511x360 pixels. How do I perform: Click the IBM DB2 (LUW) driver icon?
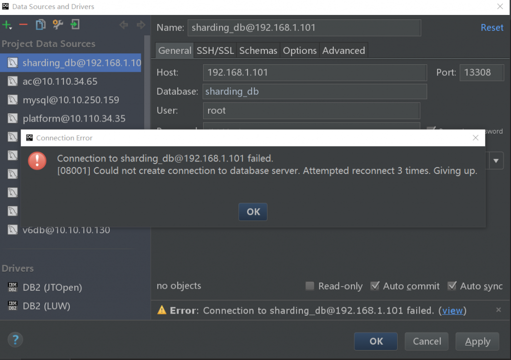coord(12,306)
